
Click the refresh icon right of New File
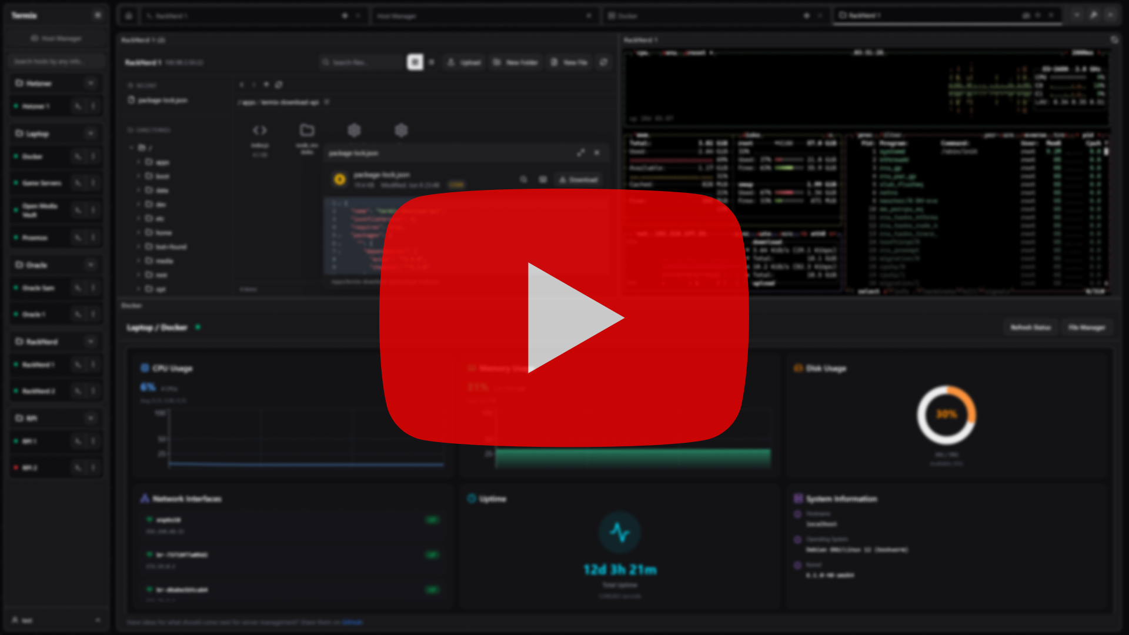[x=603, y=62]
